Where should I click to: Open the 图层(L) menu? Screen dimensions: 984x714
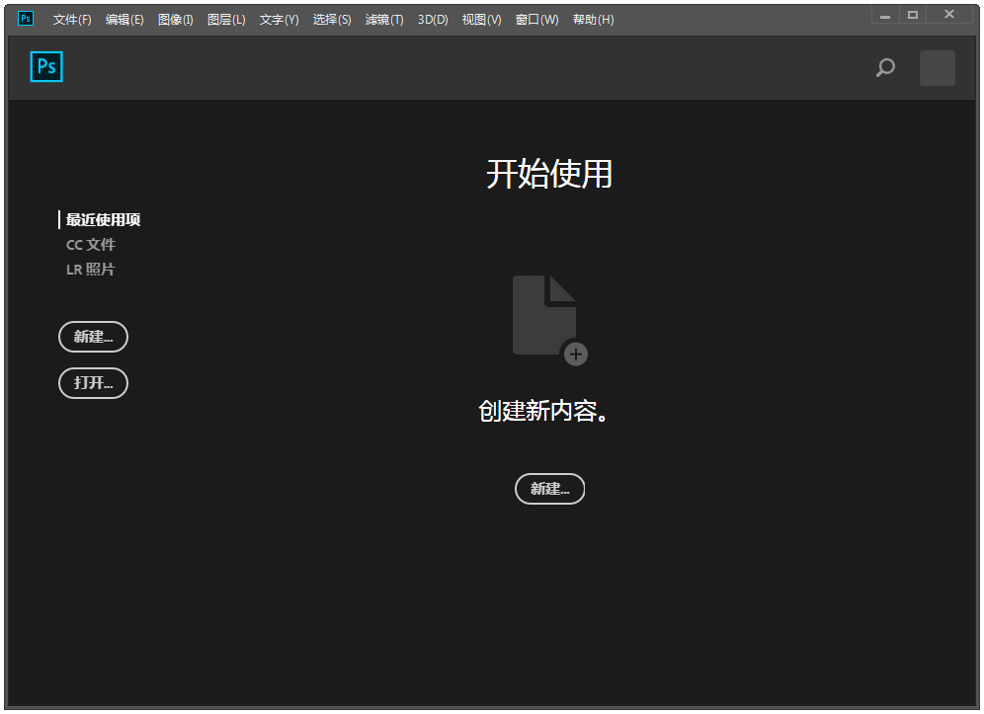(226, 20)
